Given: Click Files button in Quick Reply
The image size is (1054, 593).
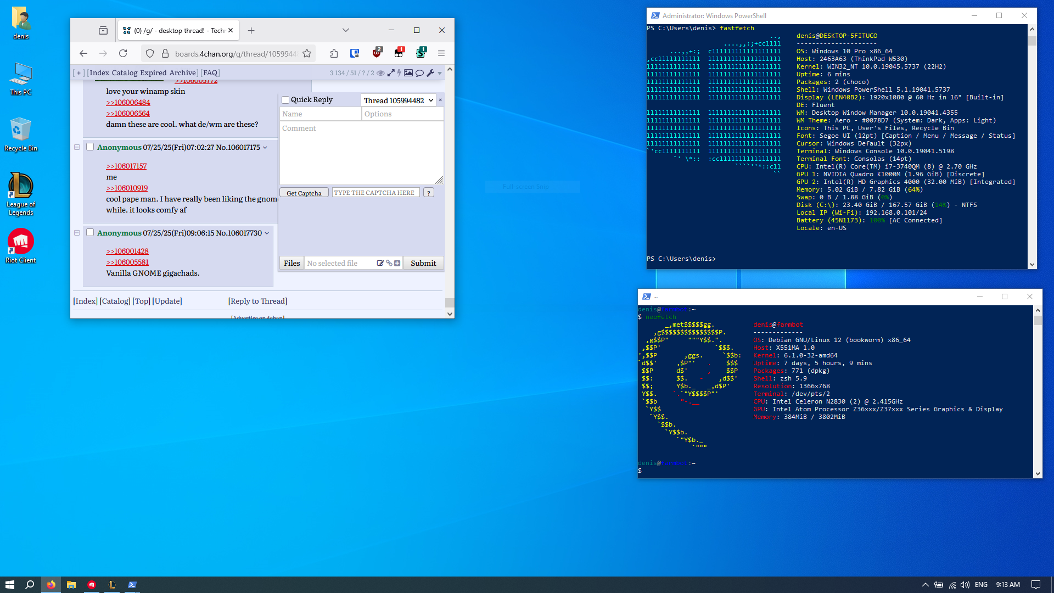Looking at the screenshot, I should pyautogui.click(x=292, y=263).
